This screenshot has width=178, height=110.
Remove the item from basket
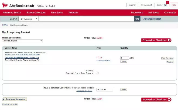[x=170, y=62]
